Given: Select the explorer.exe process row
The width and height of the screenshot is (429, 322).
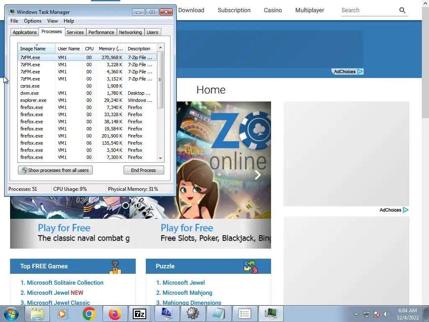Looking at the screenshot, I should pos(87,100).
